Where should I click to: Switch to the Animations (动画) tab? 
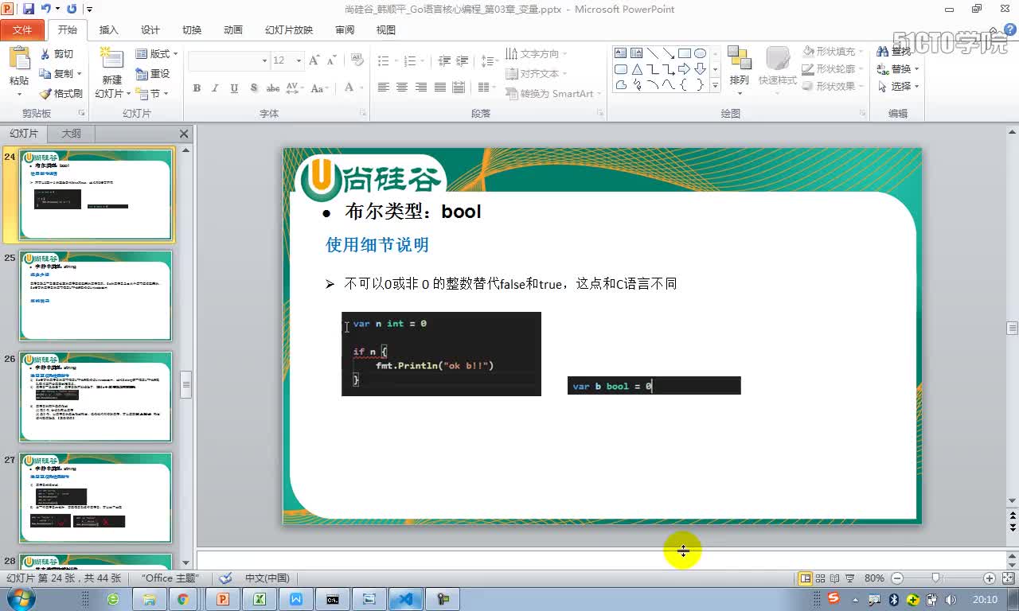tap(232, 30)
